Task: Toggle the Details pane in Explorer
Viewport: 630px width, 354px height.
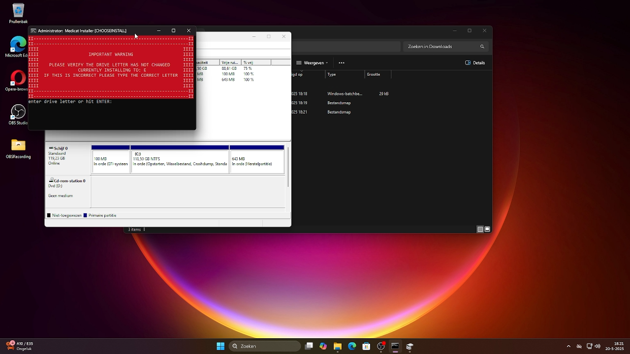Action: pos(475,63)
